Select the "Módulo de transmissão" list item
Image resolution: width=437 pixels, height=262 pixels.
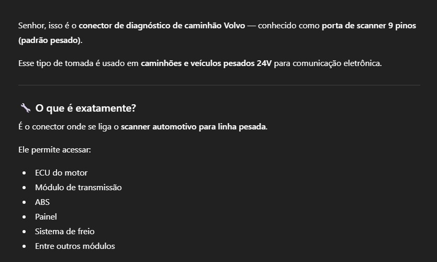[x=78, y=187]
